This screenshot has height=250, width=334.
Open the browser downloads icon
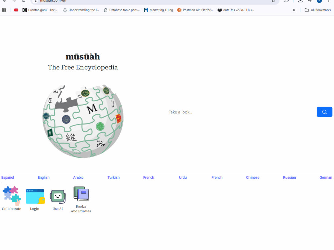(x=300, y=1)
